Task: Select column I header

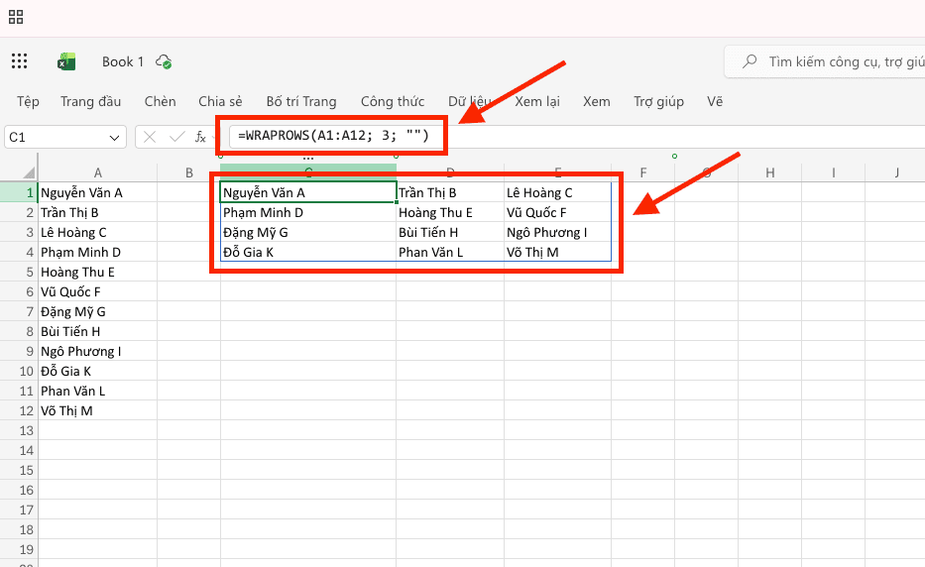Action: pyautogui.click(x=833, y=172)
